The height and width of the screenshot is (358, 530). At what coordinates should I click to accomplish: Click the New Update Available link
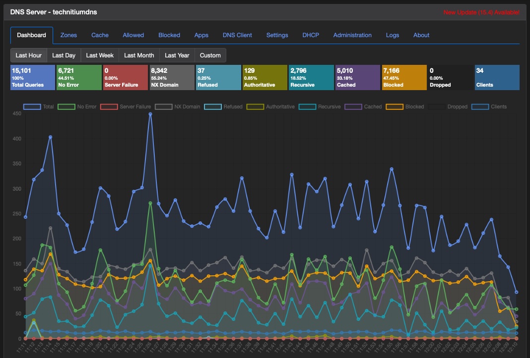481,12
